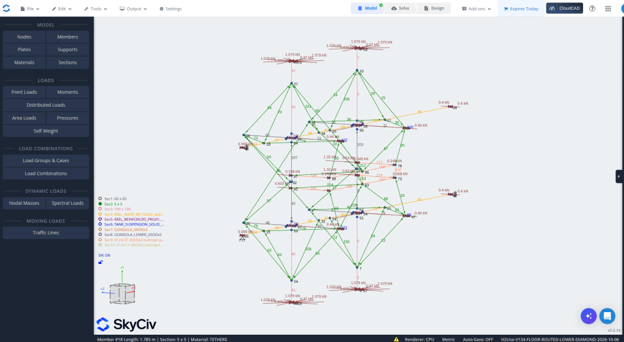Switch to the Model tab
624x342 pixels.
click(367, 9)
